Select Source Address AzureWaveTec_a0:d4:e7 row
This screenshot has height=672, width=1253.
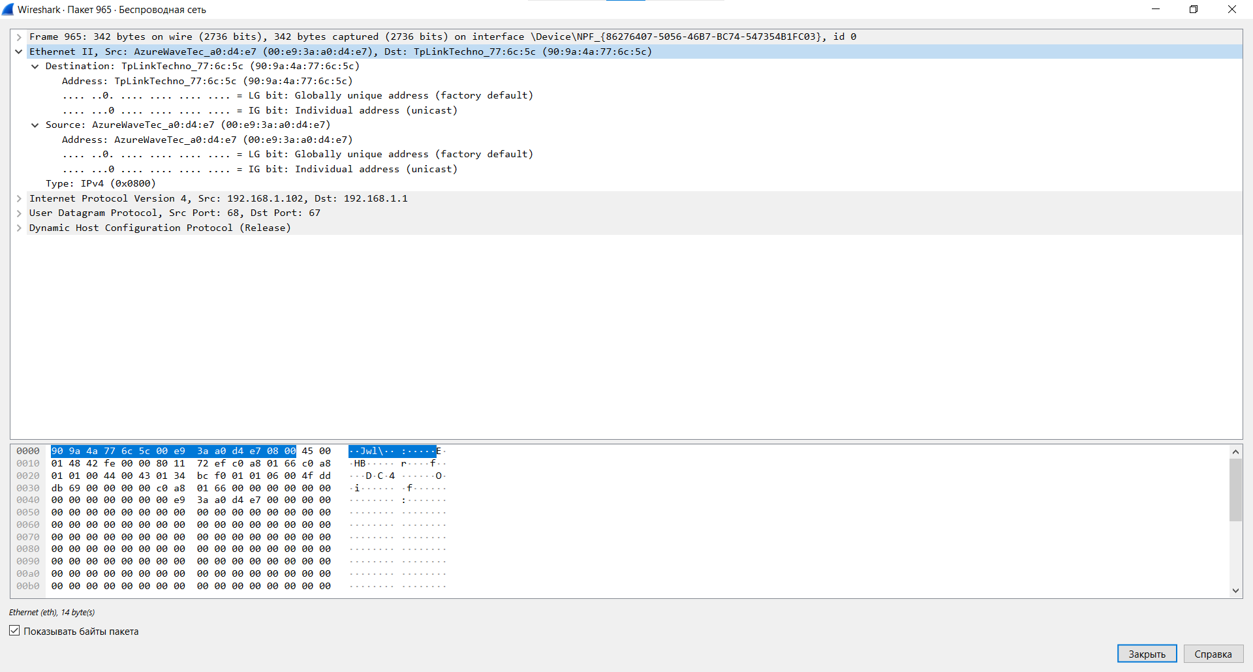[207, 140]
